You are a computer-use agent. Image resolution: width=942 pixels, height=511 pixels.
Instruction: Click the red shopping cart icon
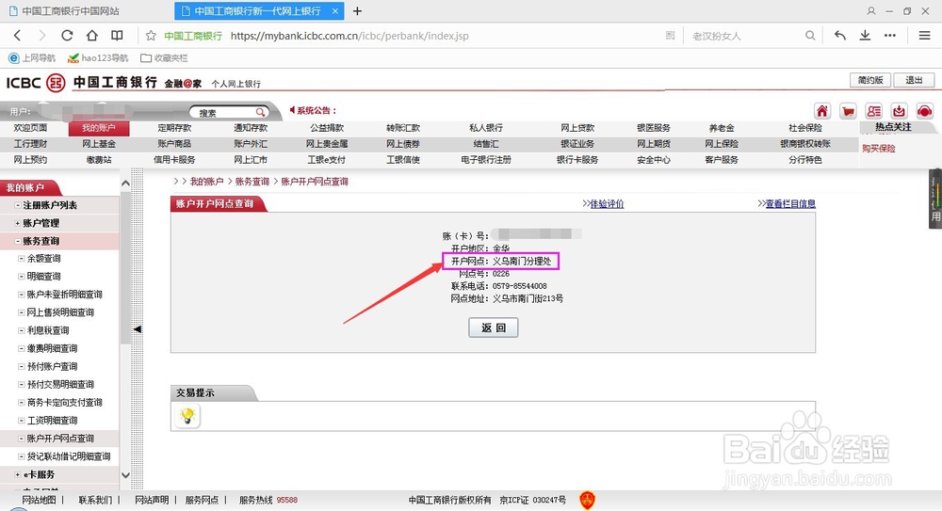click(848, 111)
